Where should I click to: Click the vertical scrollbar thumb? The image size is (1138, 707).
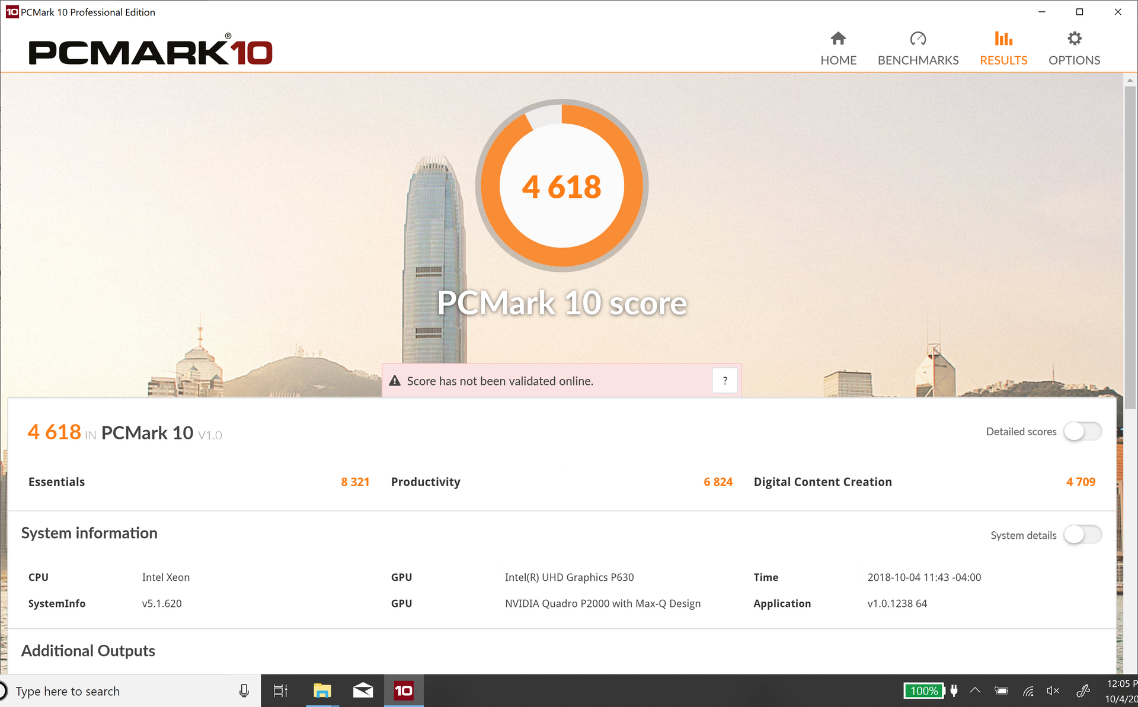[1130, 248]
